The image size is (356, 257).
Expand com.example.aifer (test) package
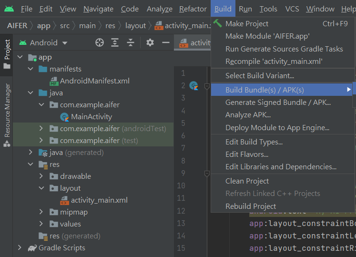41,140
